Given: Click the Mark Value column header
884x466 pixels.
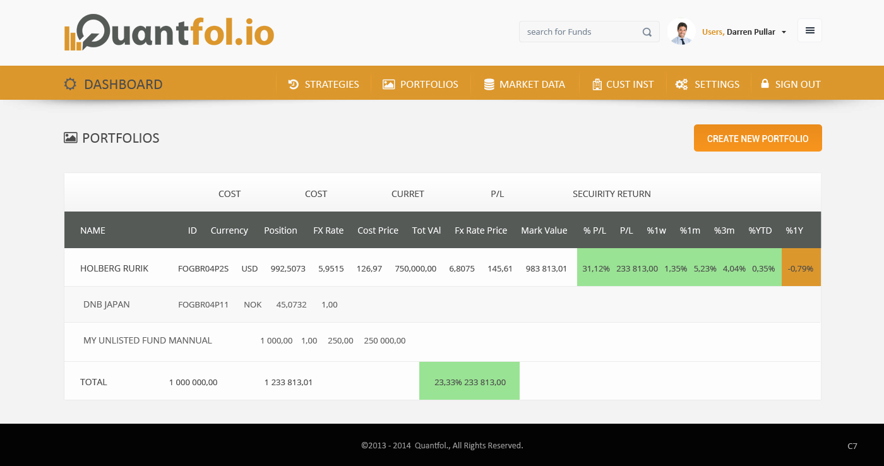Looking at the screenshot, I should [544, 230].
